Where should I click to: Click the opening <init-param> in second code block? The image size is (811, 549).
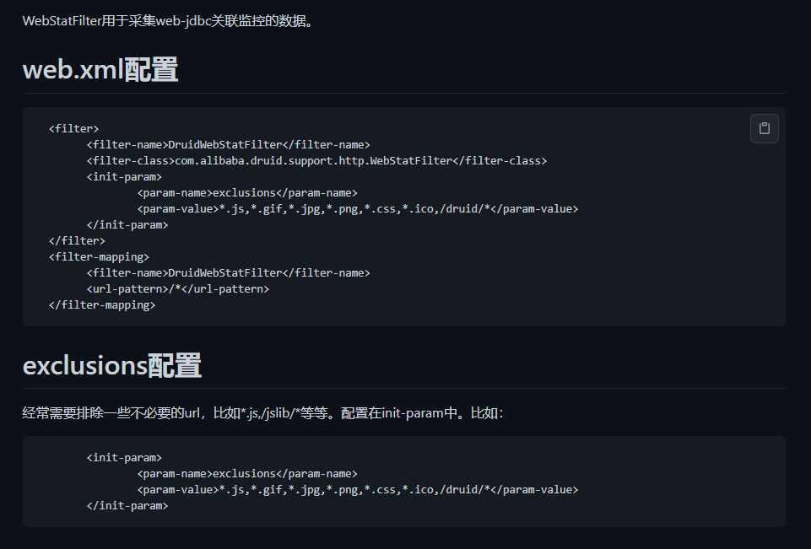click(x=124, y=458)
